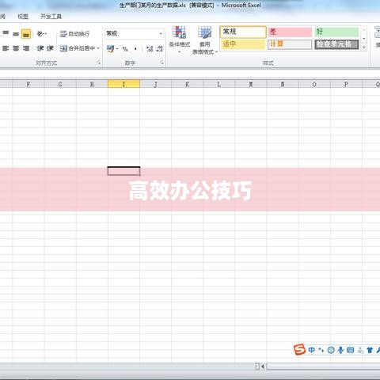Toggle highlighted bottom align button

[x=26, y=34]
